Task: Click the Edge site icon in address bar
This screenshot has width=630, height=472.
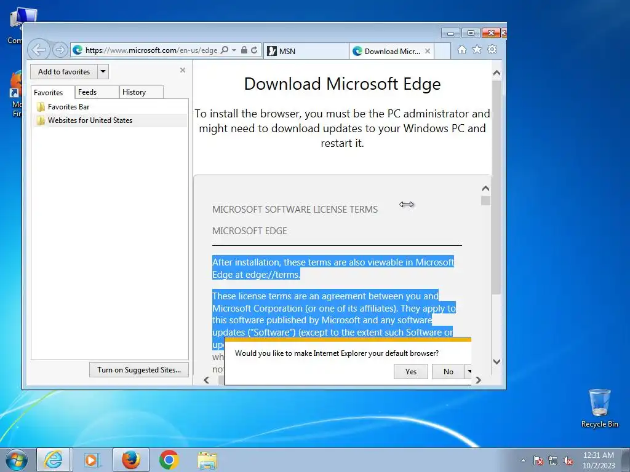Action: [x=78, y=50]
